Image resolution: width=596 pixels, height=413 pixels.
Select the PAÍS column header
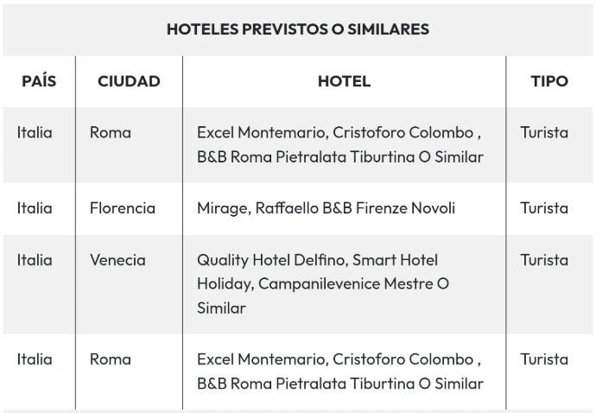tap(38, 81)
